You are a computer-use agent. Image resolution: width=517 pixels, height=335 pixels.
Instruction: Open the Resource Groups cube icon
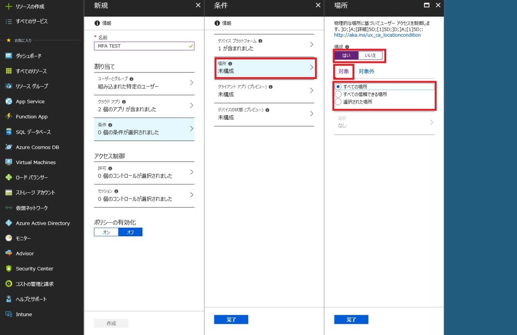pos(9,86)
